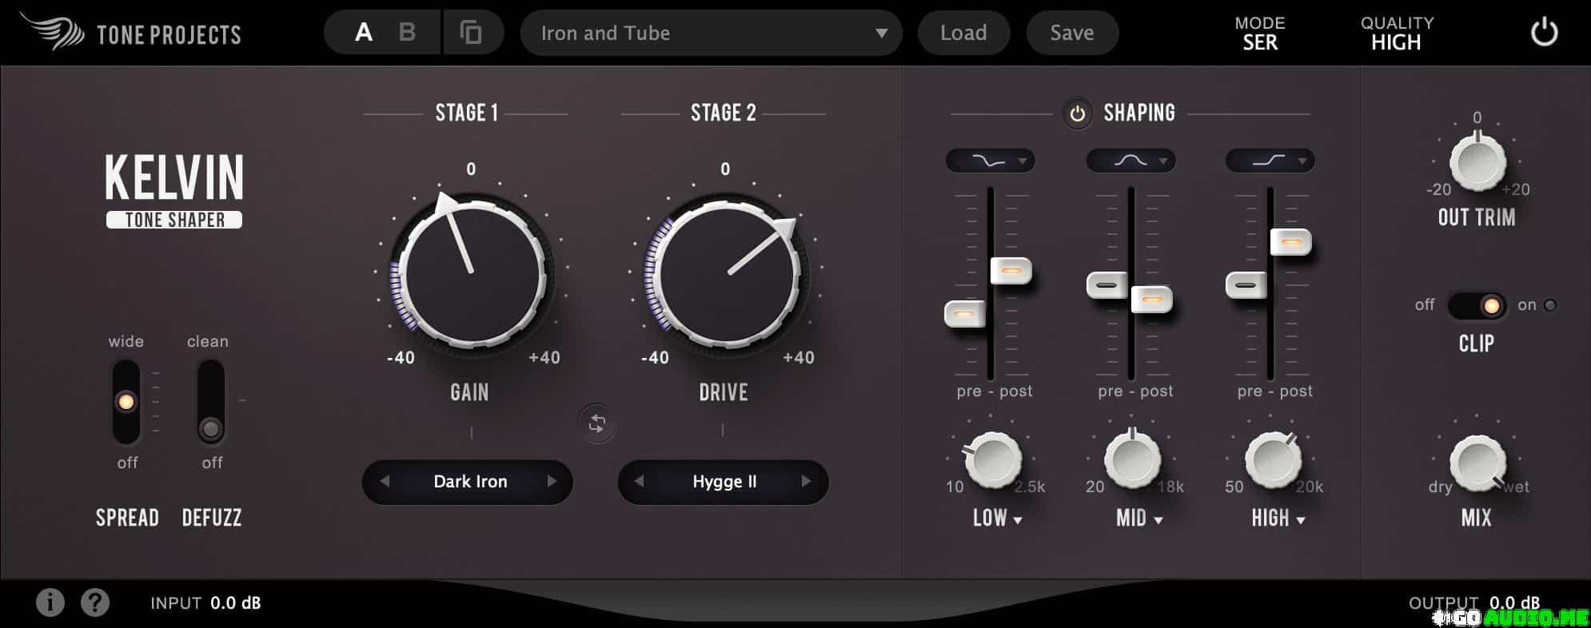
Task: Click the low band post fader handle
Action: [x=1011, y=270]
